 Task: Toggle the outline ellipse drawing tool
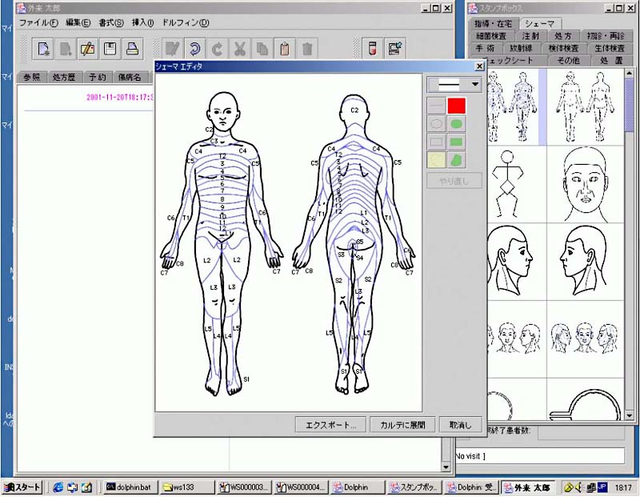(437, 123)
